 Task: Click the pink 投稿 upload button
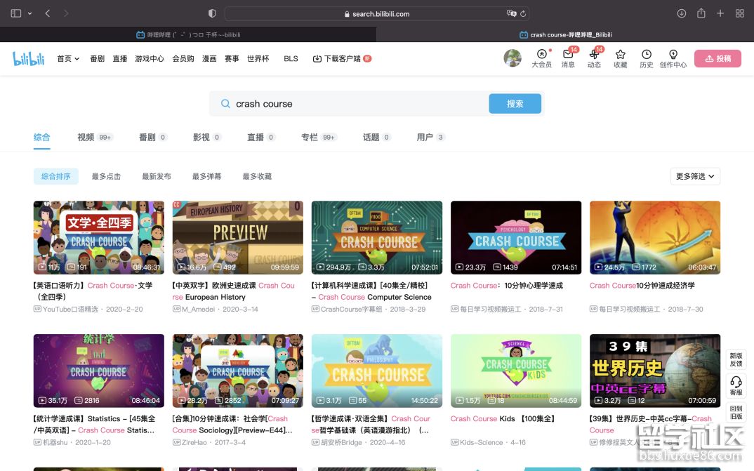(717, 59)
